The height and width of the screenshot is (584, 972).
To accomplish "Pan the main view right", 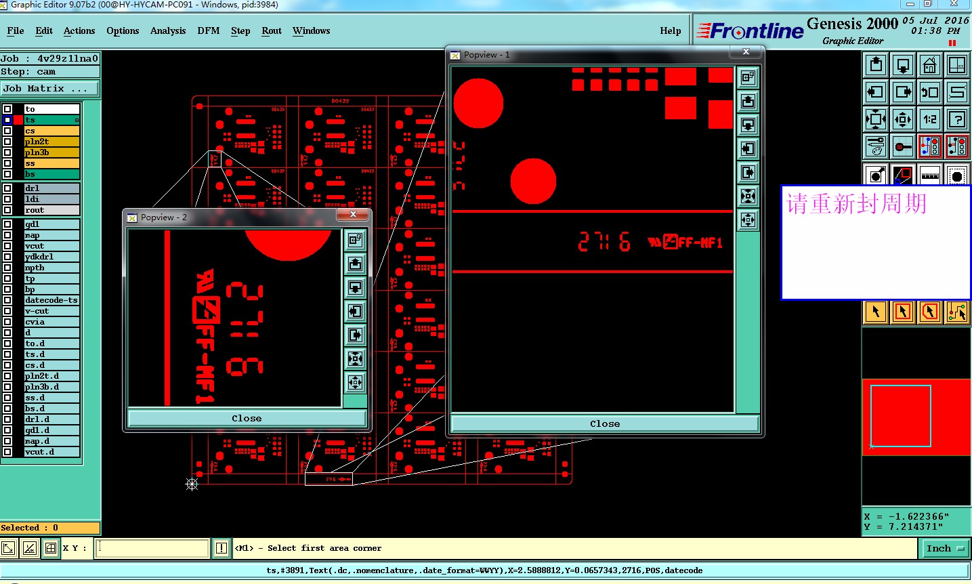I will click(903, 92).
